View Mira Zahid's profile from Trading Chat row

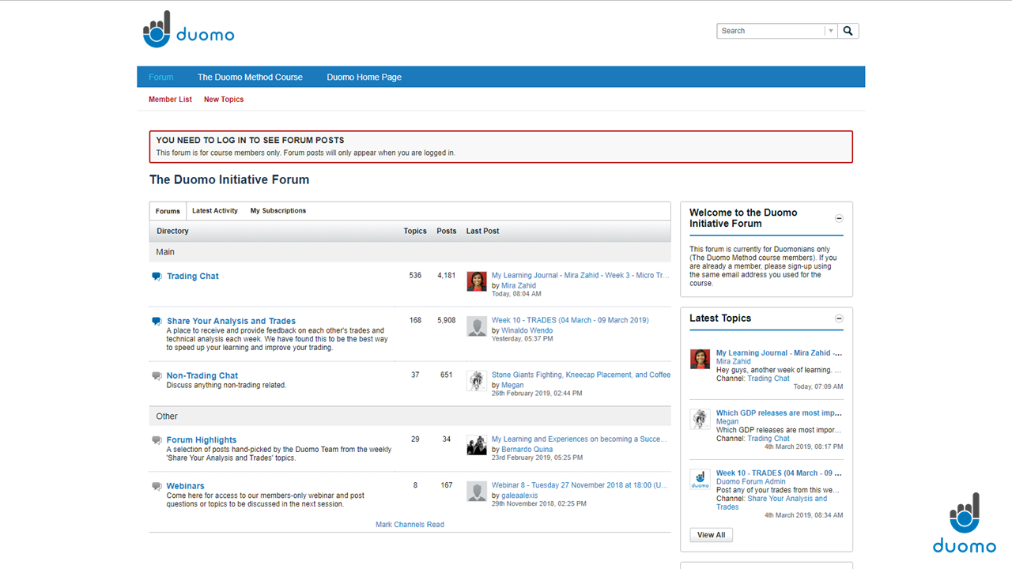click(519, 285)
